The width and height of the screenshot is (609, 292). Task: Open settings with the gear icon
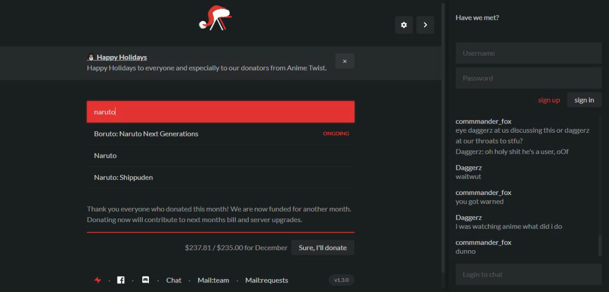[x=404, y=25]
